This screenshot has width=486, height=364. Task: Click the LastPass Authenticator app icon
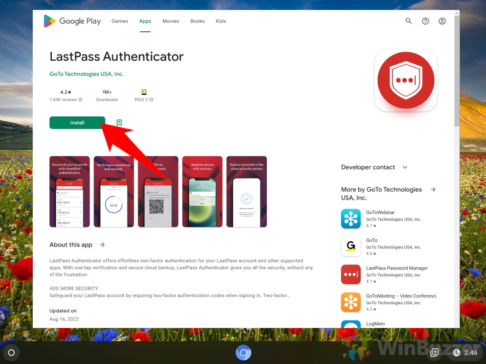[x=406, y=80]
